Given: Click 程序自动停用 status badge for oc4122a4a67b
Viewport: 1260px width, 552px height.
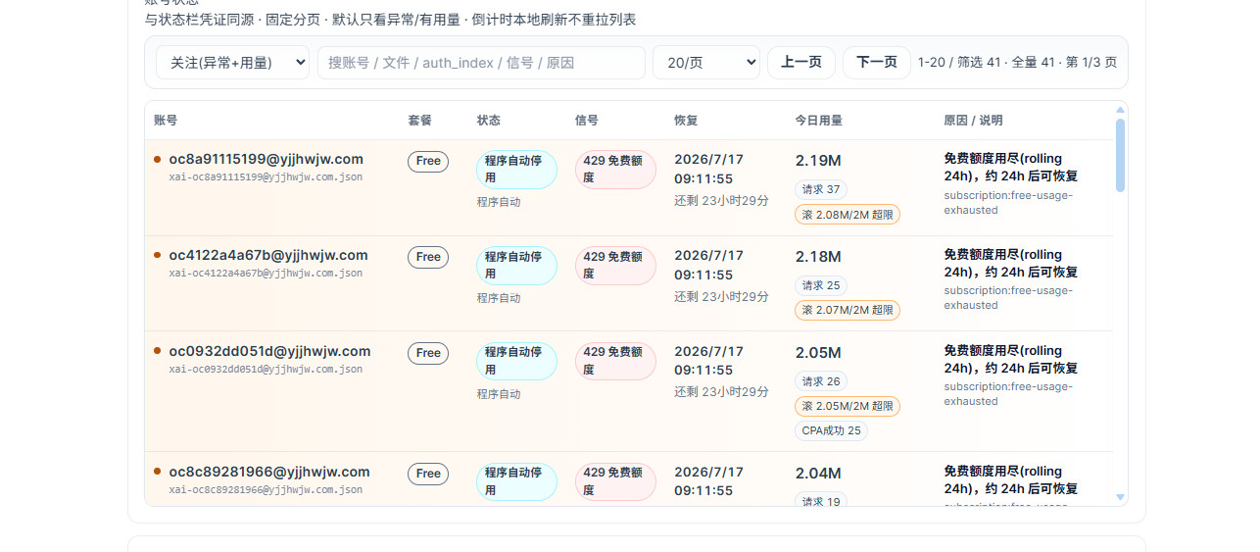Looking at the screenshot, I should (516, 266).
